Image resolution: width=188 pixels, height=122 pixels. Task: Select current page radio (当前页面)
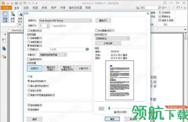click(29, 42)
